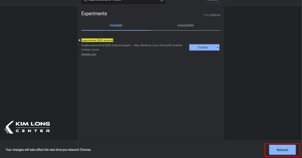Click the relaunch Chrome notice message
Screen dimensions: 302x158
(48, 150)
